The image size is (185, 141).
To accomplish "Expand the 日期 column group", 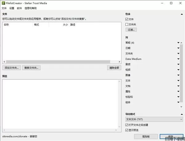I will point(178,48).
